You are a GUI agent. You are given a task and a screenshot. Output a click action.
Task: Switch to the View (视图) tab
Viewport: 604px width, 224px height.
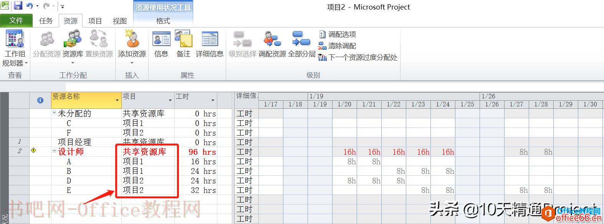click(119, 21)
